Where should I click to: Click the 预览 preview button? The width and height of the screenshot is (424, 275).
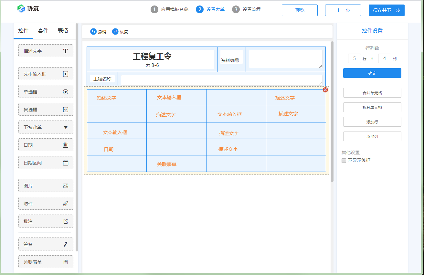pos(299,10)
